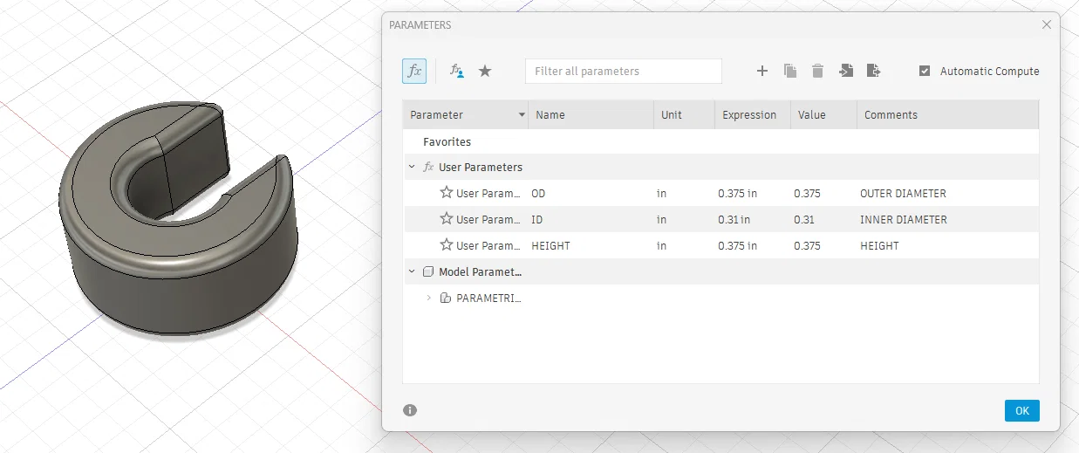This screenshot has width=1079, height=453.
Task: Click the Name column header
Action: tap(591, 114)
